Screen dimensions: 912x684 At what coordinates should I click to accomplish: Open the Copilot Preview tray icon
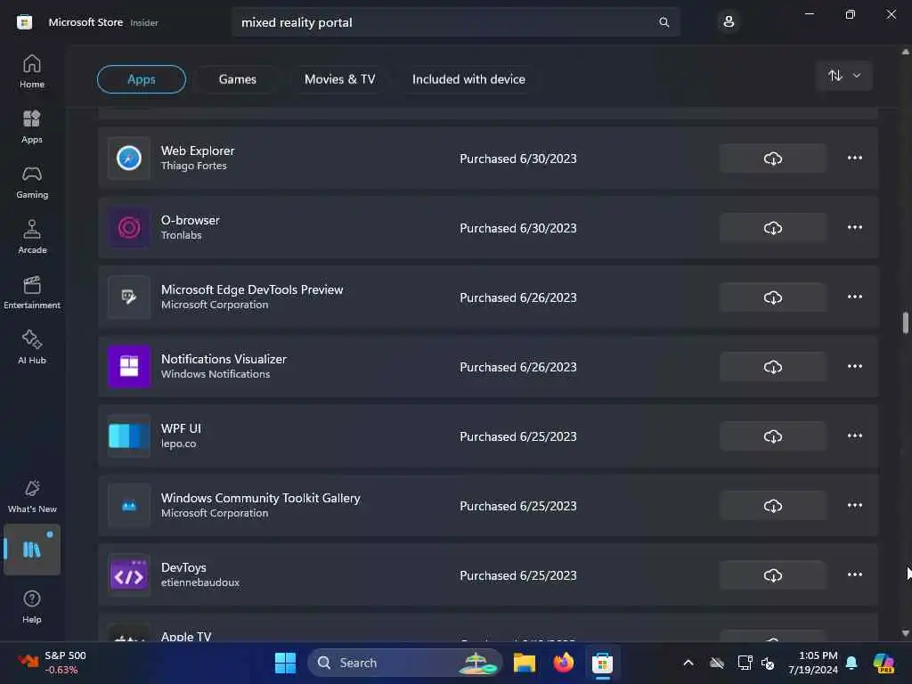[883, 663]
